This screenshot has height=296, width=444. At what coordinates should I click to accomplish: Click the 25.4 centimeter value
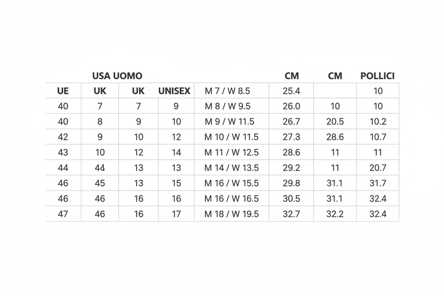pyautogui.click(x=291, y=91)
